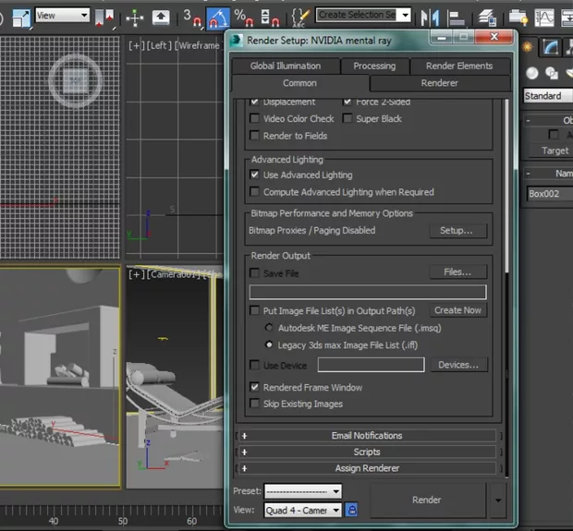Click the Use Pivot Point Center icon
Screen dimensions: 573x531
click(x=104, y=18)
